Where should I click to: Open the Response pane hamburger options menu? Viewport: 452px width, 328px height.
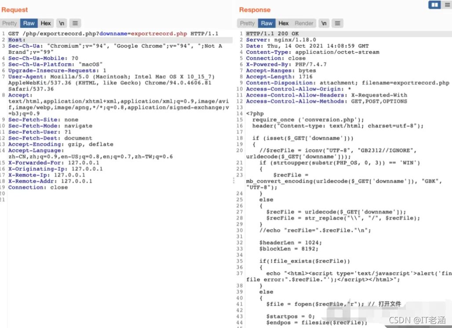pos(337,23)
